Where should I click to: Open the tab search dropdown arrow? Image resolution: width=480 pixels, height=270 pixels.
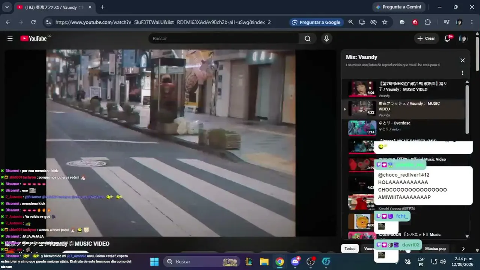coord(7,7)
